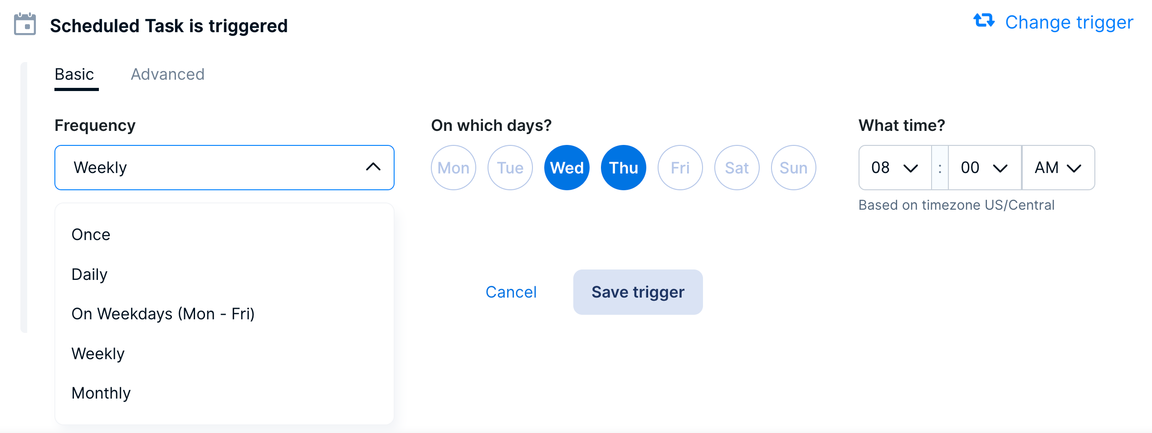
Task: Open the minutes dropdown showing 00
Action: [x=984, y=168]
